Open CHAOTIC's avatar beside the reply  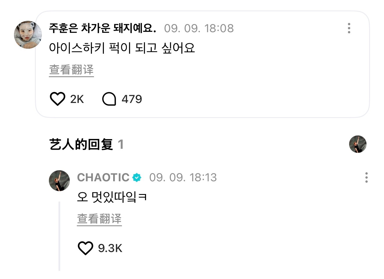coord(59,180)
